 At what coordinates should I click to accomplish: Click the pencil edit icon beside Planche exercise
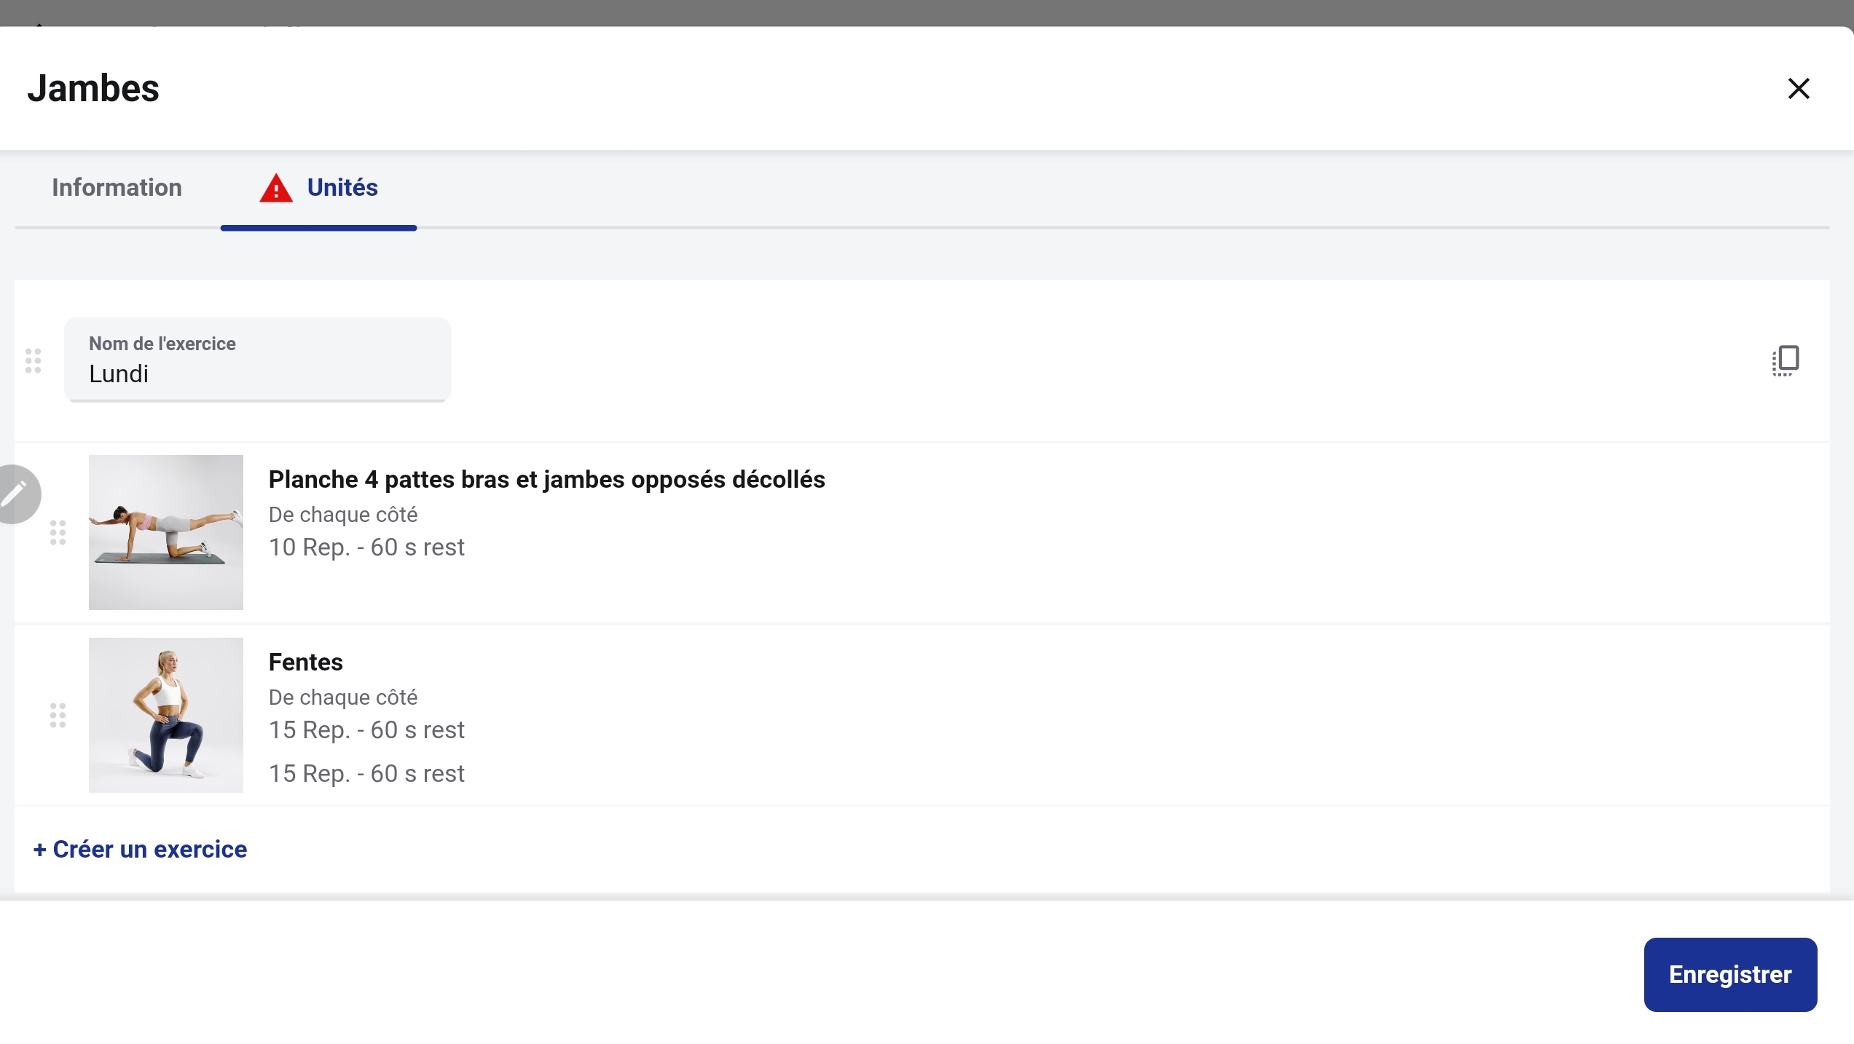click(x=16, y=494)
